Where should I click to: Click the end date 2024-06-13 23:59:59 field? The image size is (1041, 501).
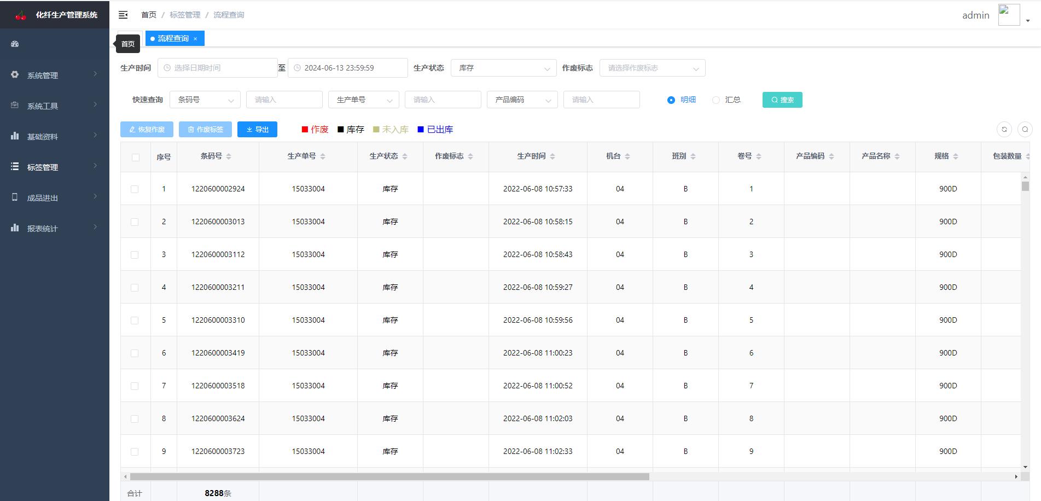point(348,68)
